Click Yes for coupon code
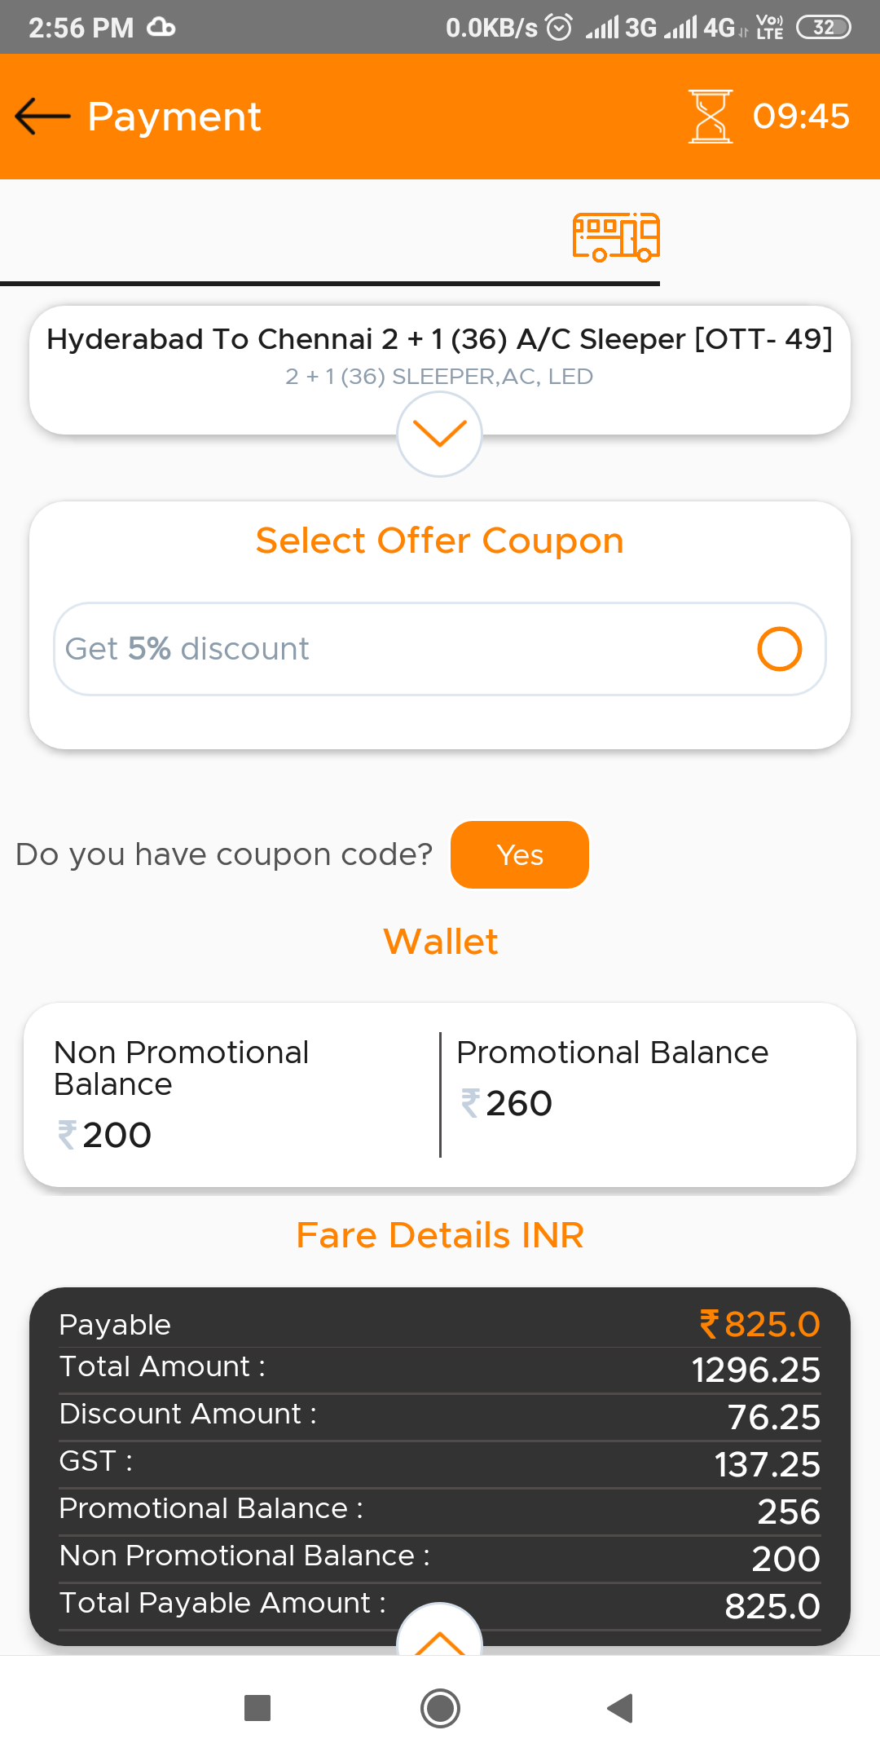This screenshot has height=1761, width=880. (520, 854)
